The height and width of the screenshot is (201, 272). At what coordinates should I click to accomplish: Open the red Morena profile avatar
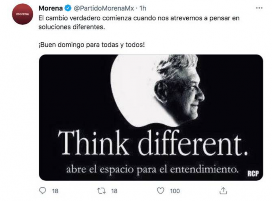(22, 14)
